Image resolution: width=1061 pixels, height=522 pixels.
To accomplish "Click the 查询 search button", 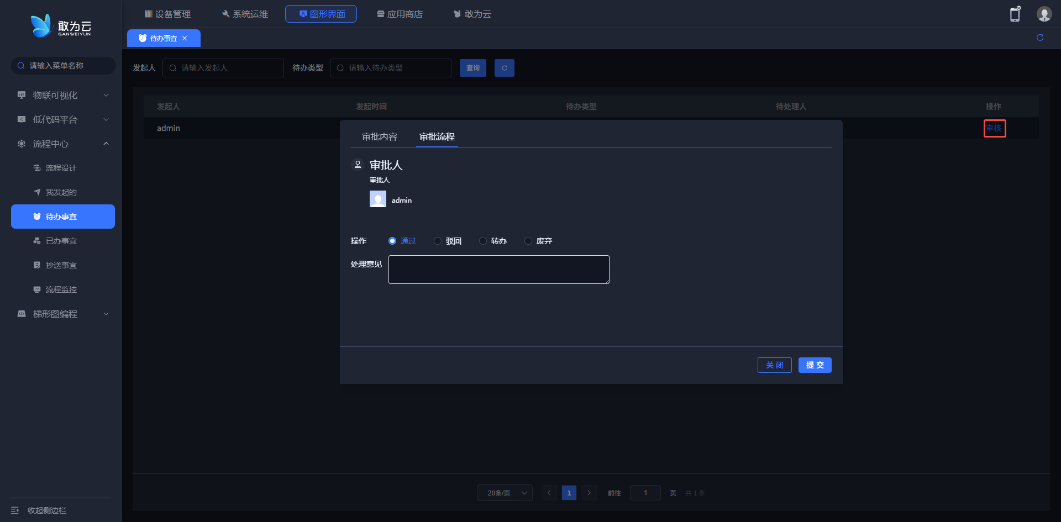I will pos(473,68).
